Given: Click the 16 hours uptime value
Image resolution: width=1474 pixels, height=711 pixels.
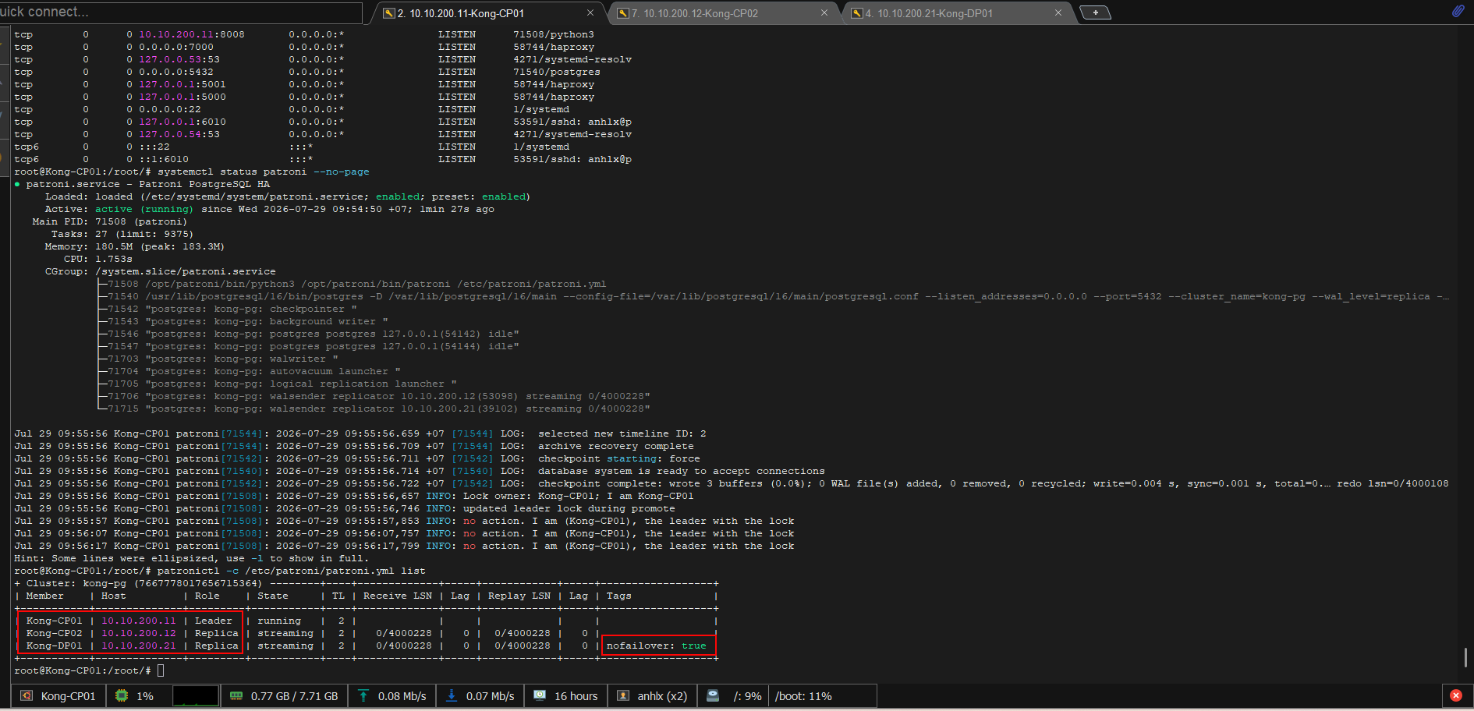Looking at the screenshot, I should 576,696.
